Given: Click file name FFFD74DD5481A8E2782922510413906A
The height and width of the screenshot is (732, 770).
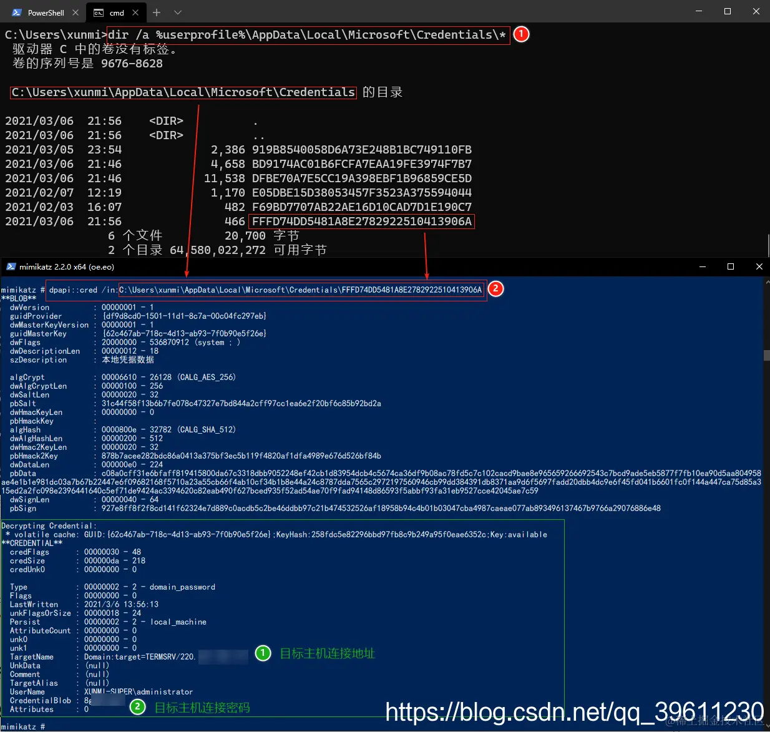Looking at the screenshot, I should point(362,222).
